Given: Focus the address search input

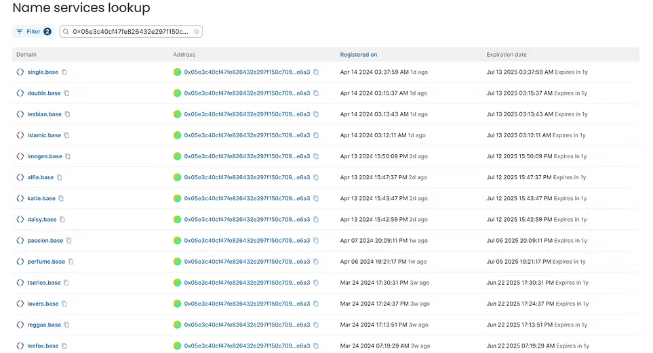Looking at the screenshot, I should click(x=131, y=32).
